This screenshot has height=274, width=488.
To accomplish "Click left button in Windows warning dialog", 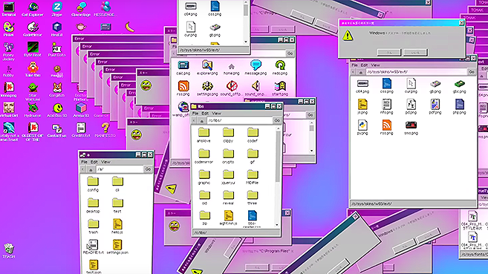I will (389, 53).
